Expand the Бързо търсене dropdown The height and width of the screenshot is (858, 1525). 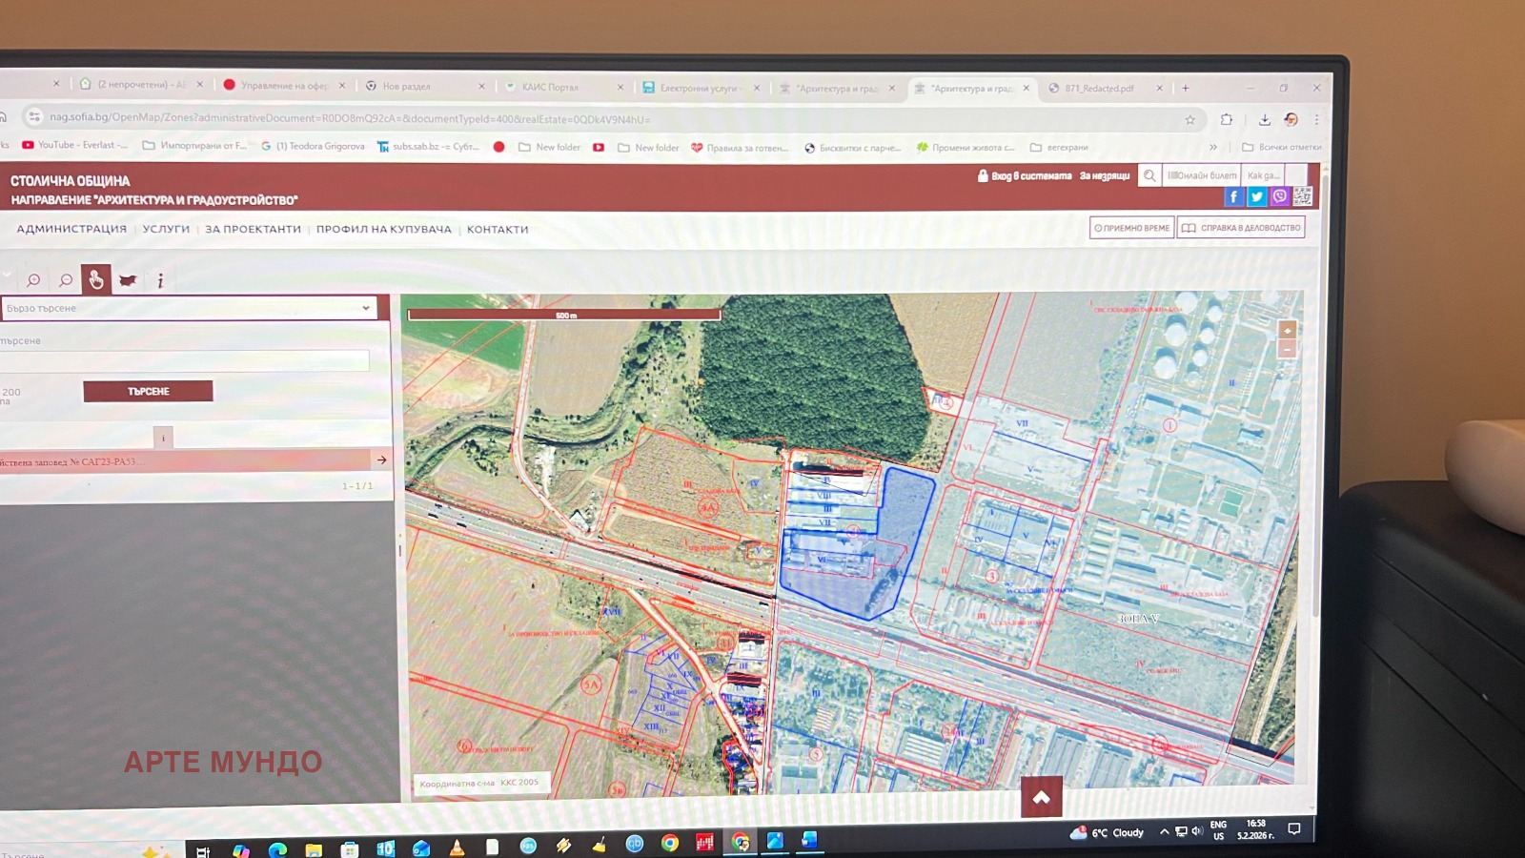pyautogui.click(x=365, y=308)
